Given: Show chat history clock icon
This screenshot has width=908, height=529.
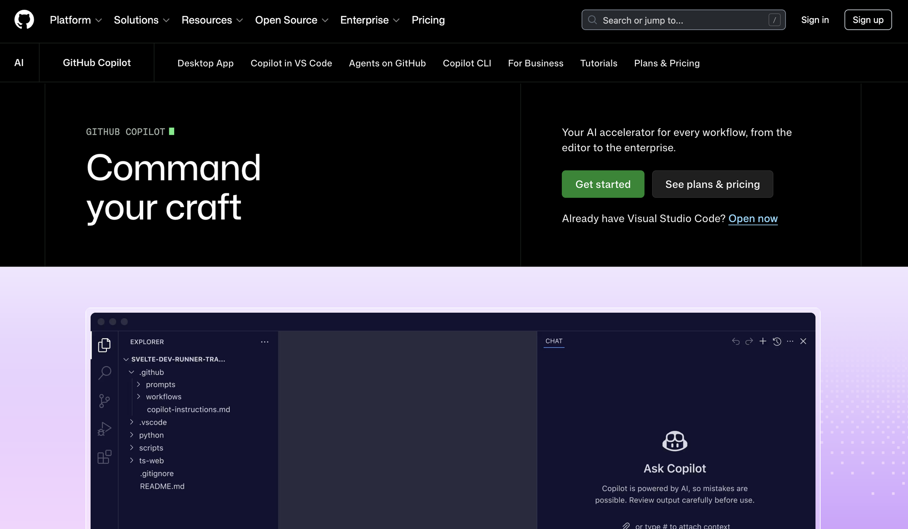Looking at the screenshot, I should tap(777, 341).
